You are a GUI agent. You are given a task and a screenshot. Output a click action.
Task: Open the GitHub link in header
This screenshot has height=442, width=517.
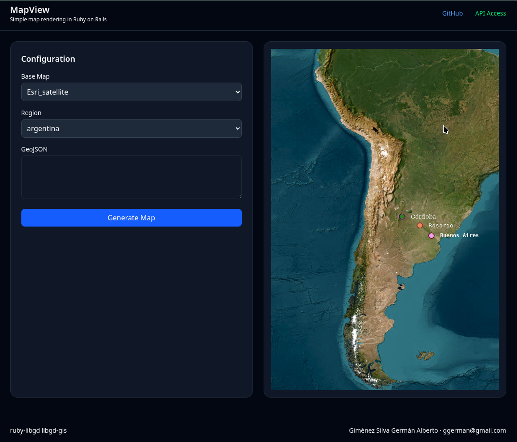[452, 13]
